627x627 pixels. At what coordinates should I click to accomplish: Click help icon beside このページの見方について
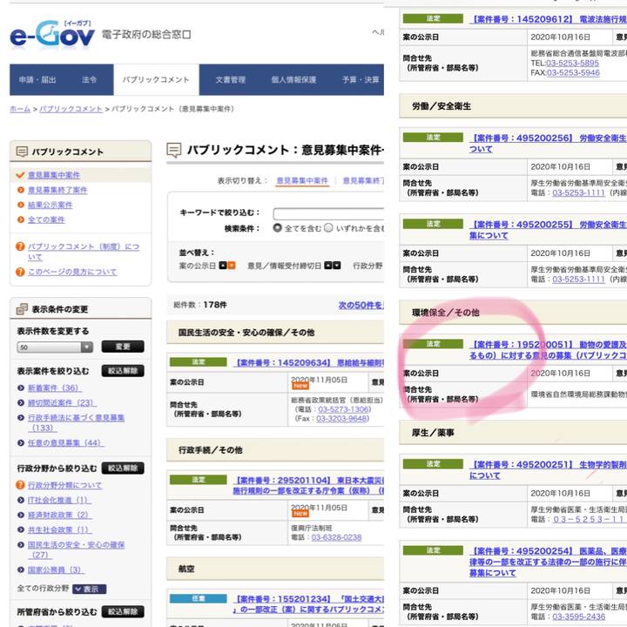click(21, 272)
